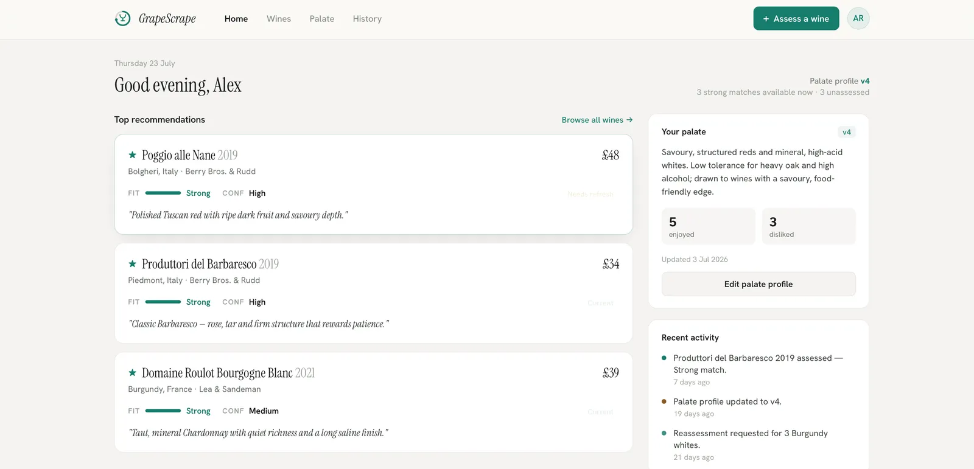
Task: Click the fit bar on Domaine Roulot card
Action: pos(163,411)
